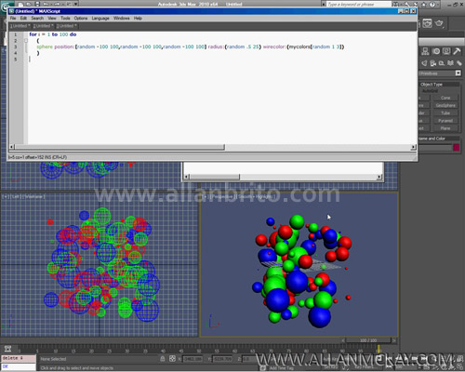Open the Tools menu in MAXScript editor
This screenshot has height=372, width=465.
point(65,19)
